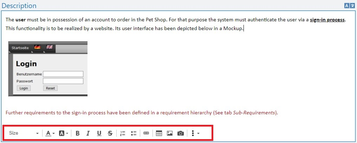Click the camera screenshot icon

(181, 133)
